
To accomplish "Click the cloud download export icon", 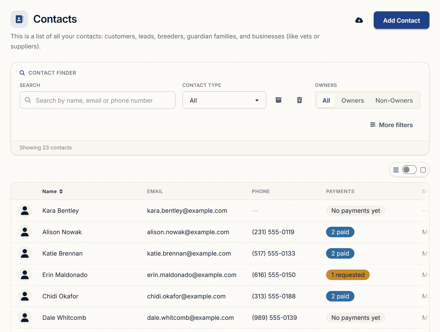I will [x=359, y=20].
